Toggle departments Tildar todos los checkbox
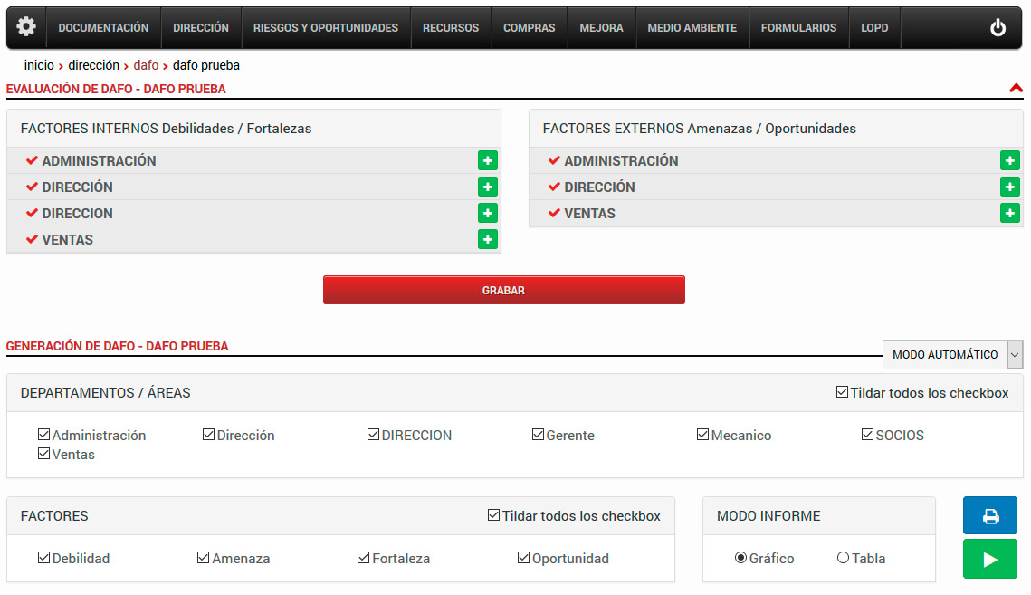The width and height of the screenshot is (1031, 595). [842, 392]
